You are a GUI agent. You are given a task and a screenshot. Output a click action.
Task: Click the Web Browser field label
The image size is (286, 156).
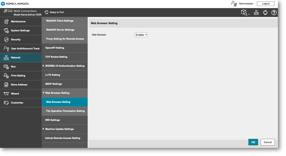(99, 35)
